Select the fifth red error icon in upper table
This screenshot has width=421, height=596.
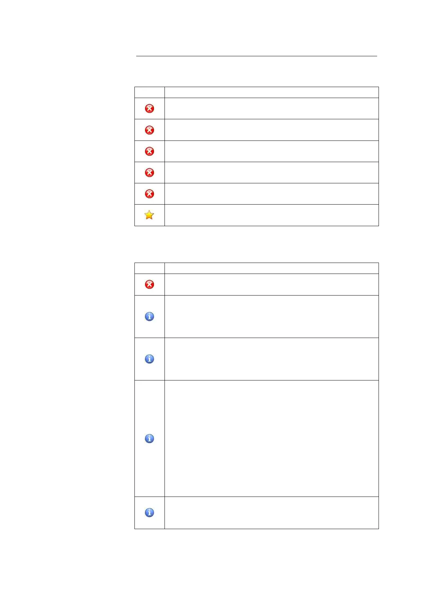(149, 194)
